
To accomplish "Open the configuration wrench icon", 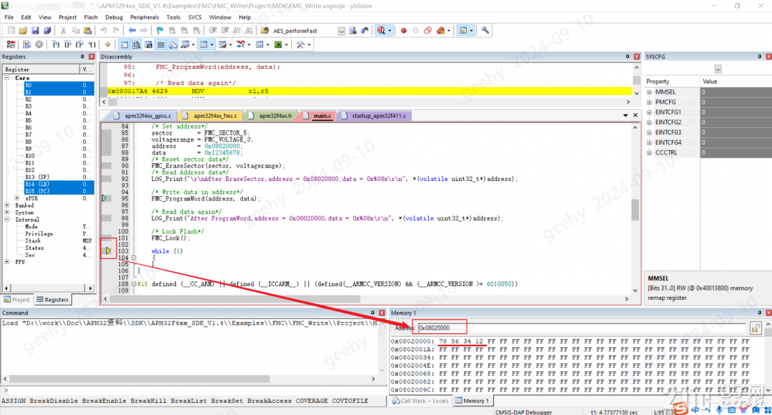I will pyautogui.click(x=485, y=31).
